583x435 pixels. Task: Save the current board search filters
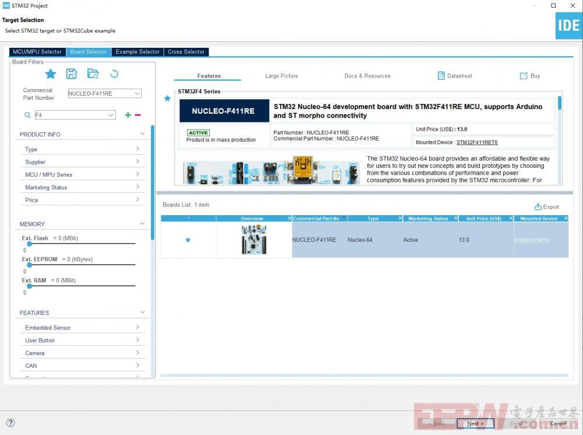[x=71, y=74]
